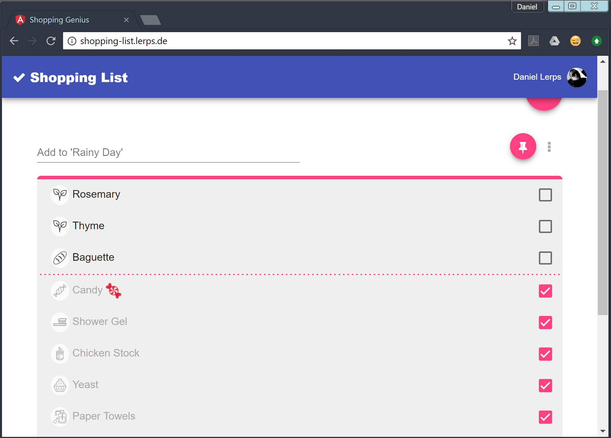Uncheck the Candy item
This screenshot has height=438, width=611.
pyautogui.click(x=545, y=291)
